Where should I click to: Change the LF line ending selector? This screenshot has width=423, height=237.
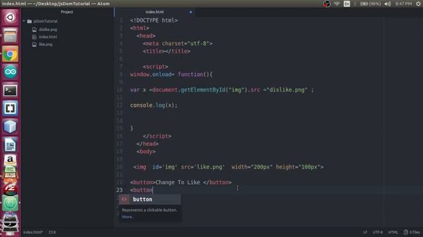(365, 232)
